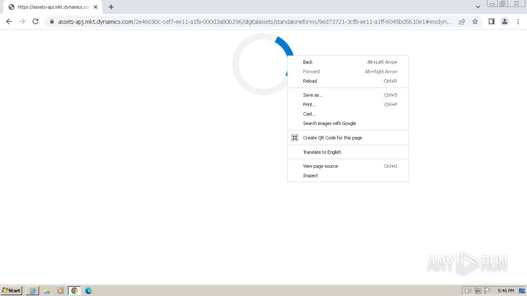
Task: Open the Chrome profile avatar
Action: [x=504, y=21]
